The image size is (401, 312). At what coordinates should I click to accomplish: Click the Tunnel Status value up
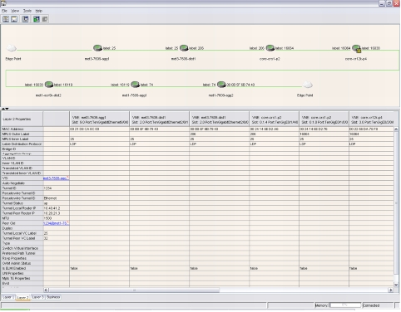point(46,203)
